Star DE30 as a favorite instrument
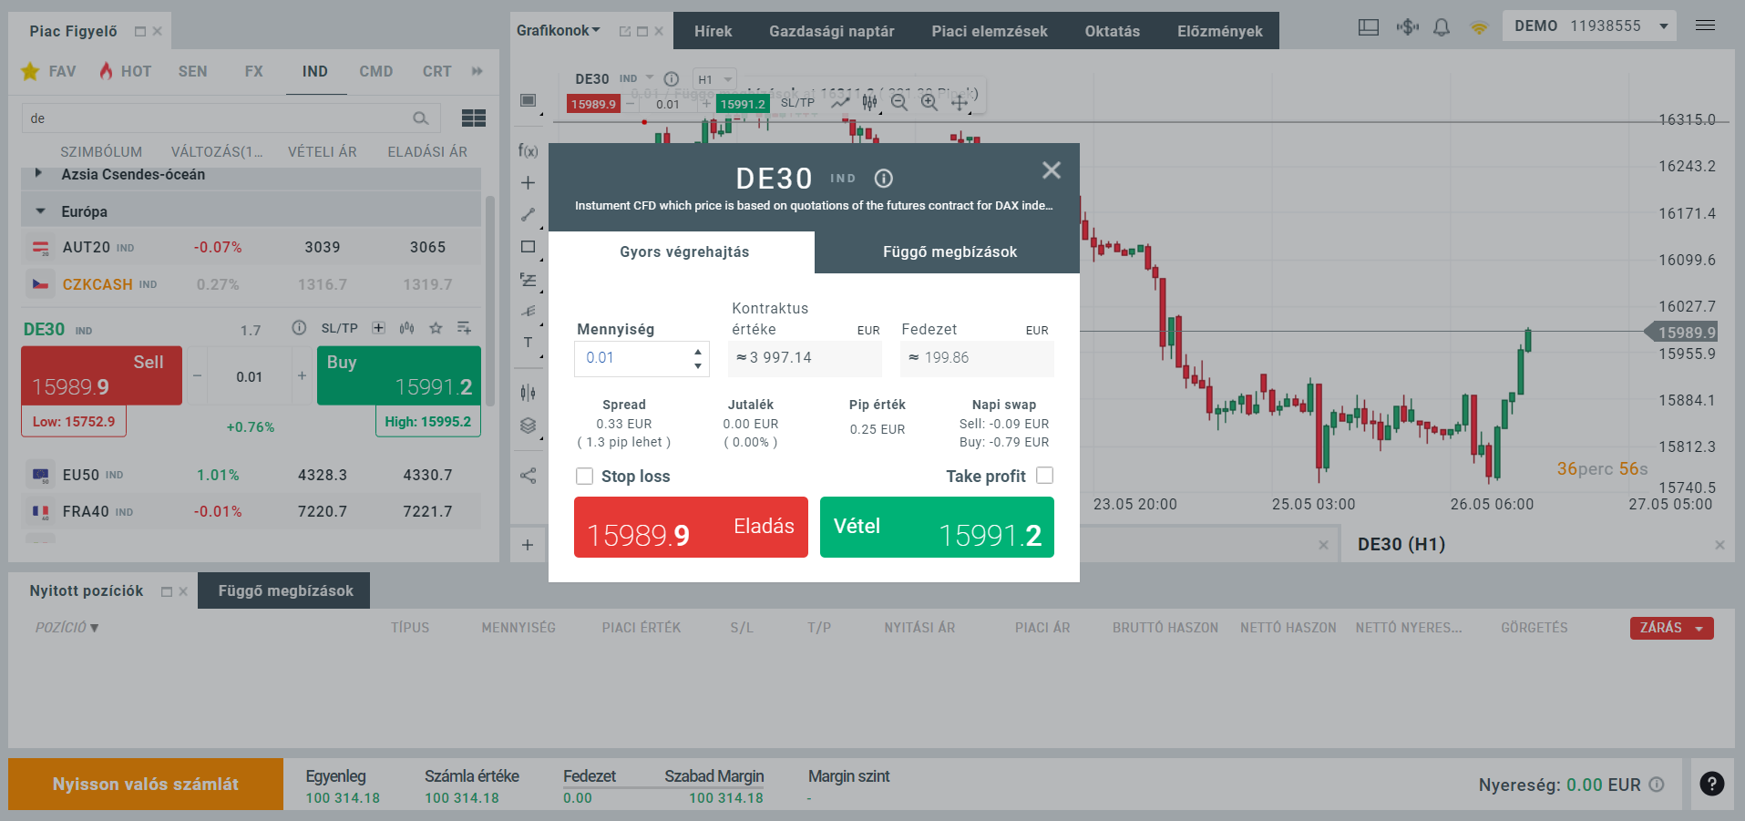 436,327
